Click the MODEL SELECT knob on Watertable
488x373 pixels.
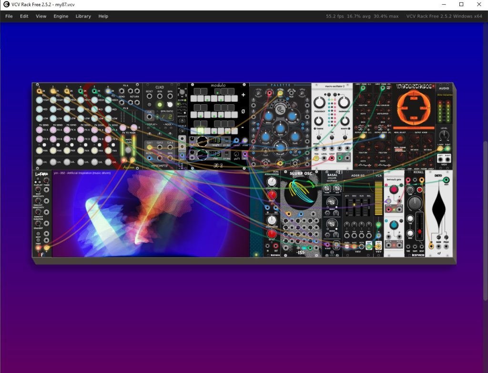400,139
